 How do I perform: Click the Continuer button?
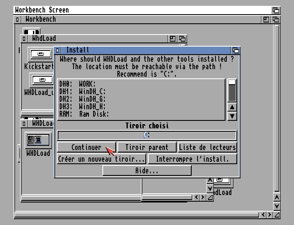click(x=86, y=147)
